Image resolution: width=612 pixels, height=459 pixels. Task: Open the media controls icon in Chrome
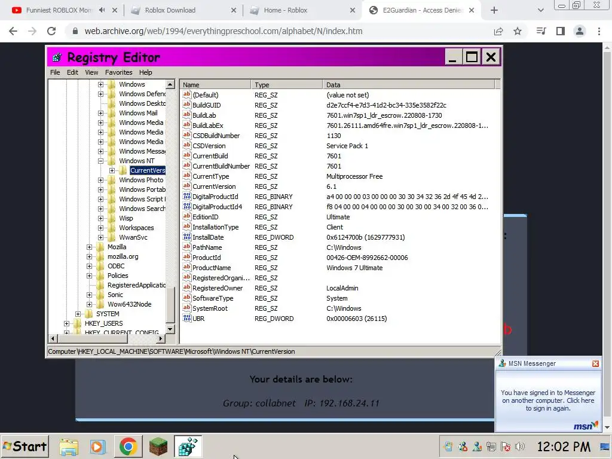click(x=541, y=31)
